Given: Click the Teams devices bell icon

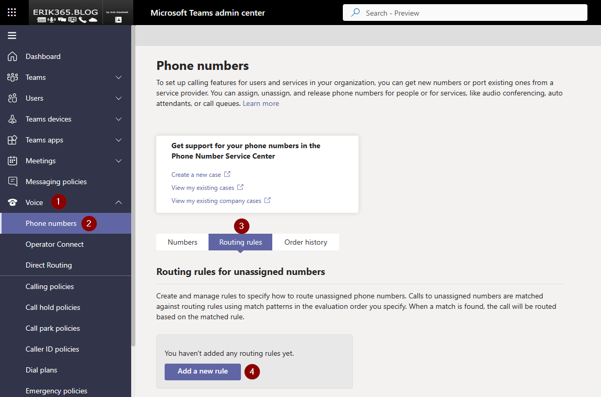Looking at the screenshot, I should 13,119.
